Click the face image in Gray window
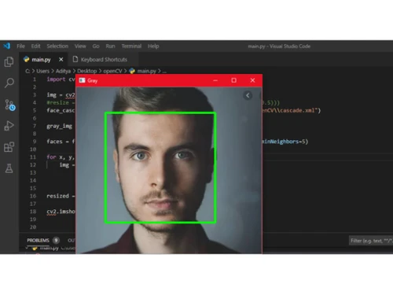The height and width of the screenshot is (295, 393). [x=169, y=170]
